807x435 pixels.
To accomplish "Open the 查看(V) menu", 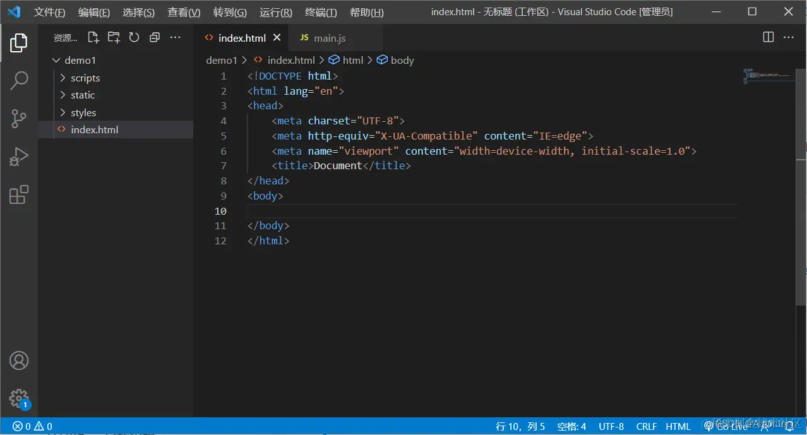I will [x=184, y=12].
